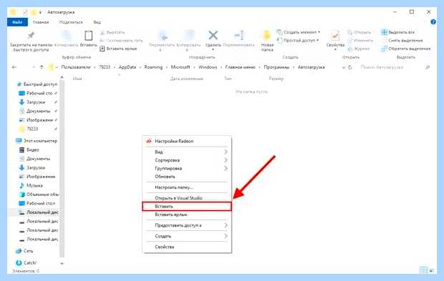This screenshot has width=444, height=281.
Task: Click Главное меню in the address path
Action: point(240,67)
